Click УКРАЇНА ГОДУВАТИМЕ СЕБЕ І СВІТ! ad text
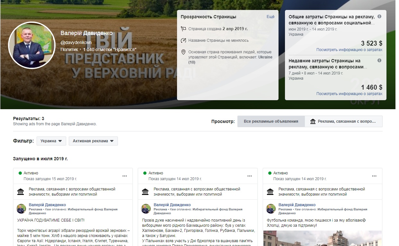 tap(51, 220)
